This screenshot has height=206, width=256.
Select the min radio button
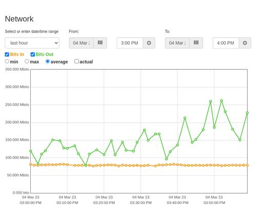[7, 61]
